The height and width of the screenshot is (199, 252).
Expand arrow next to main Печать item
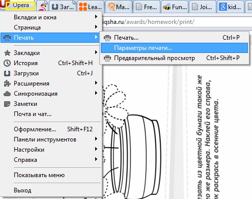[96, 37]
